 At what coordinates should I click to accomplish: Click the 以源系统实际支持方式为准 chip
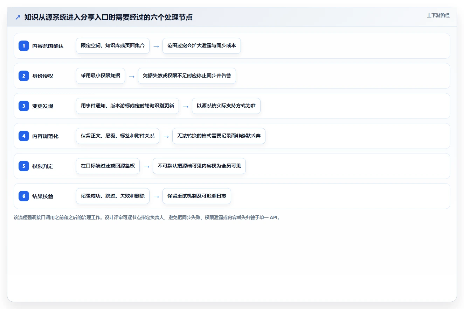(226, 106)
